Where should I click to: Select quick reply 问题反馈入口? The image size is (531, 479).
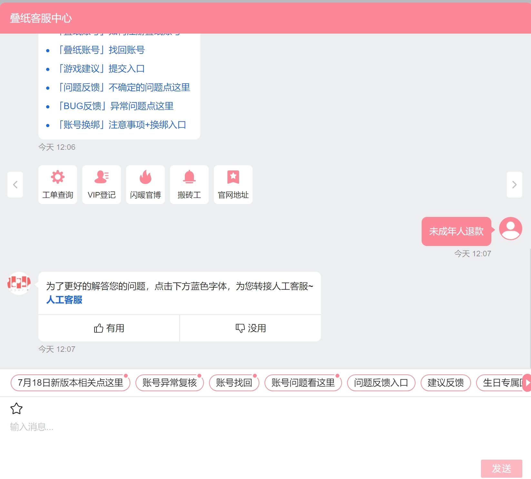[381, 383]
